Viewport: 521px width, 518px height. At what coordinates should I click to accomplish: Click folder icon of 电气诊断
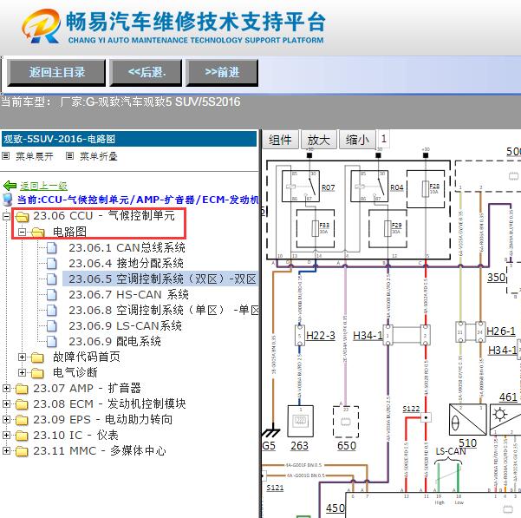tap(37, 373)
